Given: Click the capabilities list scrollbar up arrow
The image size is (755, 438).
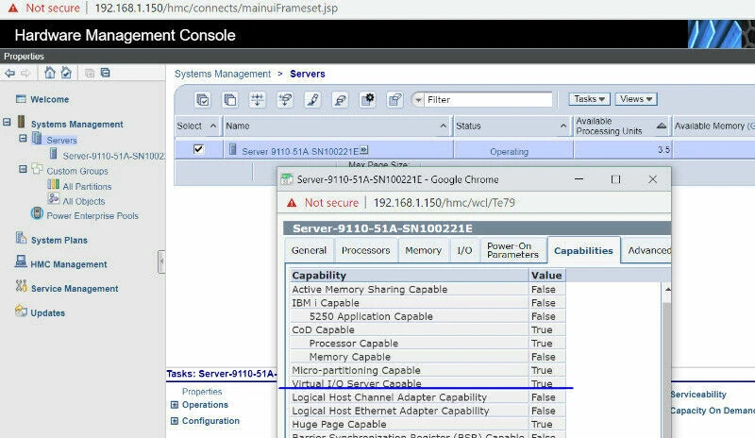Looking at the screenshot, I should 667,289.
